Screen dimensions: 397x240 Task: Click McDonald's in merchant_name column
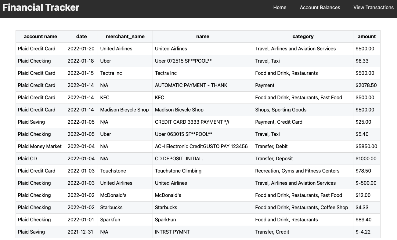point(125,195)
